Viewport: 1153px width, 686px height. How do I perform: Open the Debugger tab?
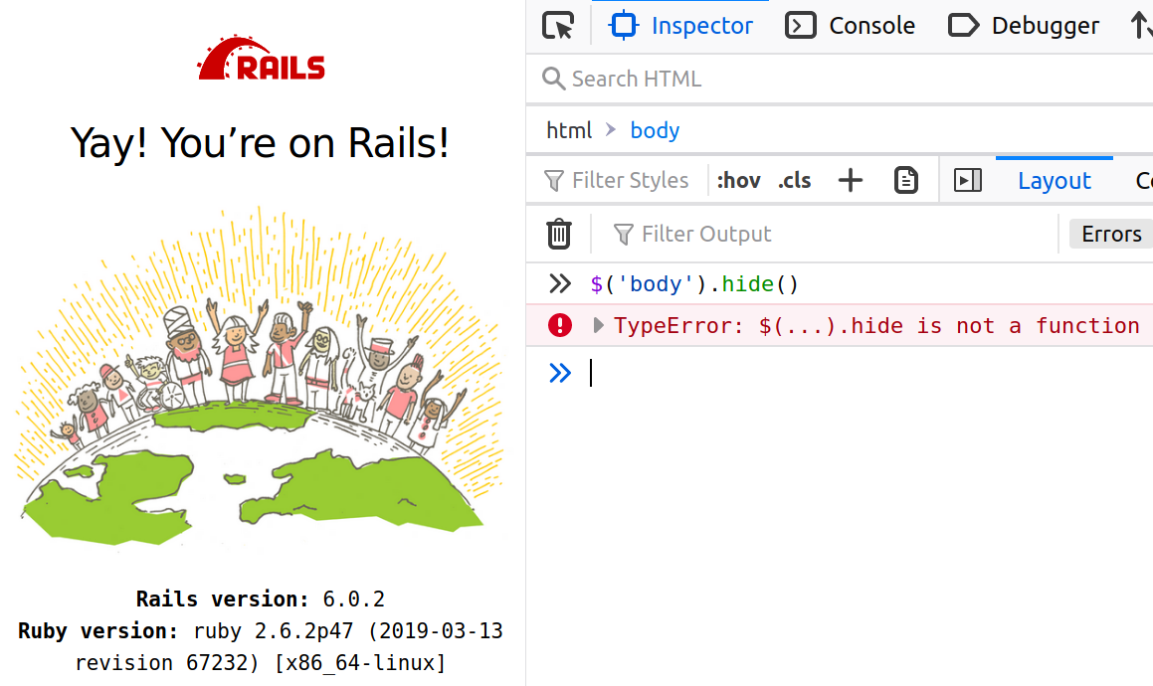1024,26
